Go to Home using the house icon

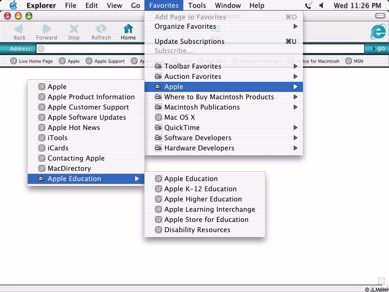128,29
